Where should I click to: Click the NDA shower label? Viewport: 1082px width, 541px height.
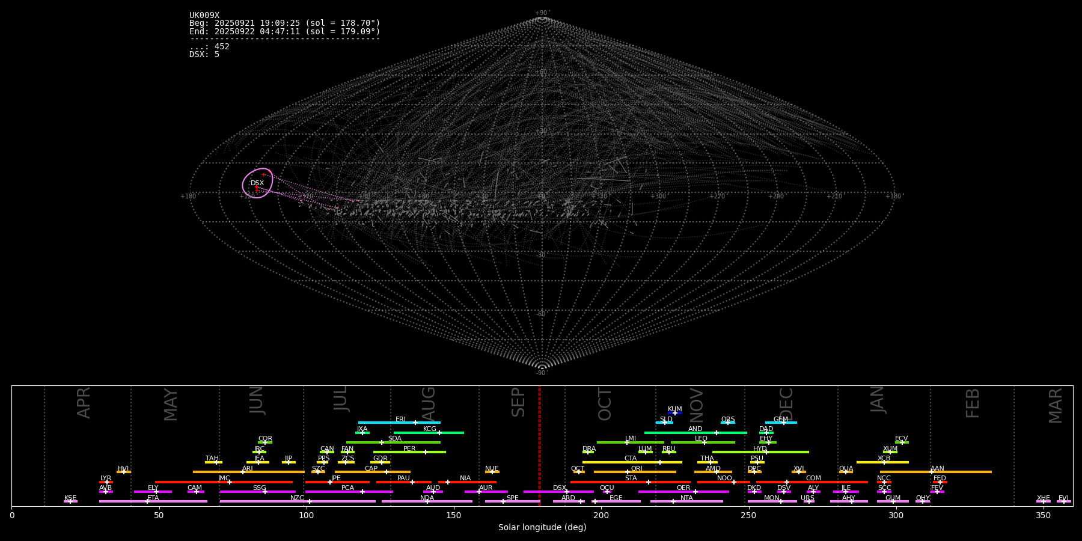pos(427,498)
